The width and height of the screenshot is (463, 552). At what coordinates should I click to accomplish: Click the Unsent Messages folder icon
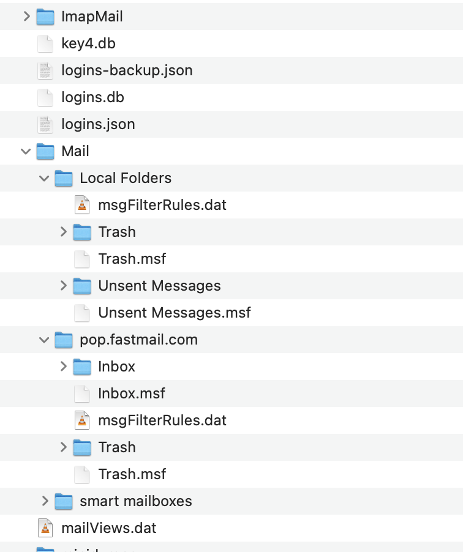point(82,286)
